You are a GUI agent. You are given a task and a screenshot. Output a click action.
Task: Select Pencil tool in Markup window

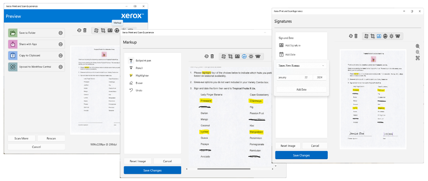136,68
